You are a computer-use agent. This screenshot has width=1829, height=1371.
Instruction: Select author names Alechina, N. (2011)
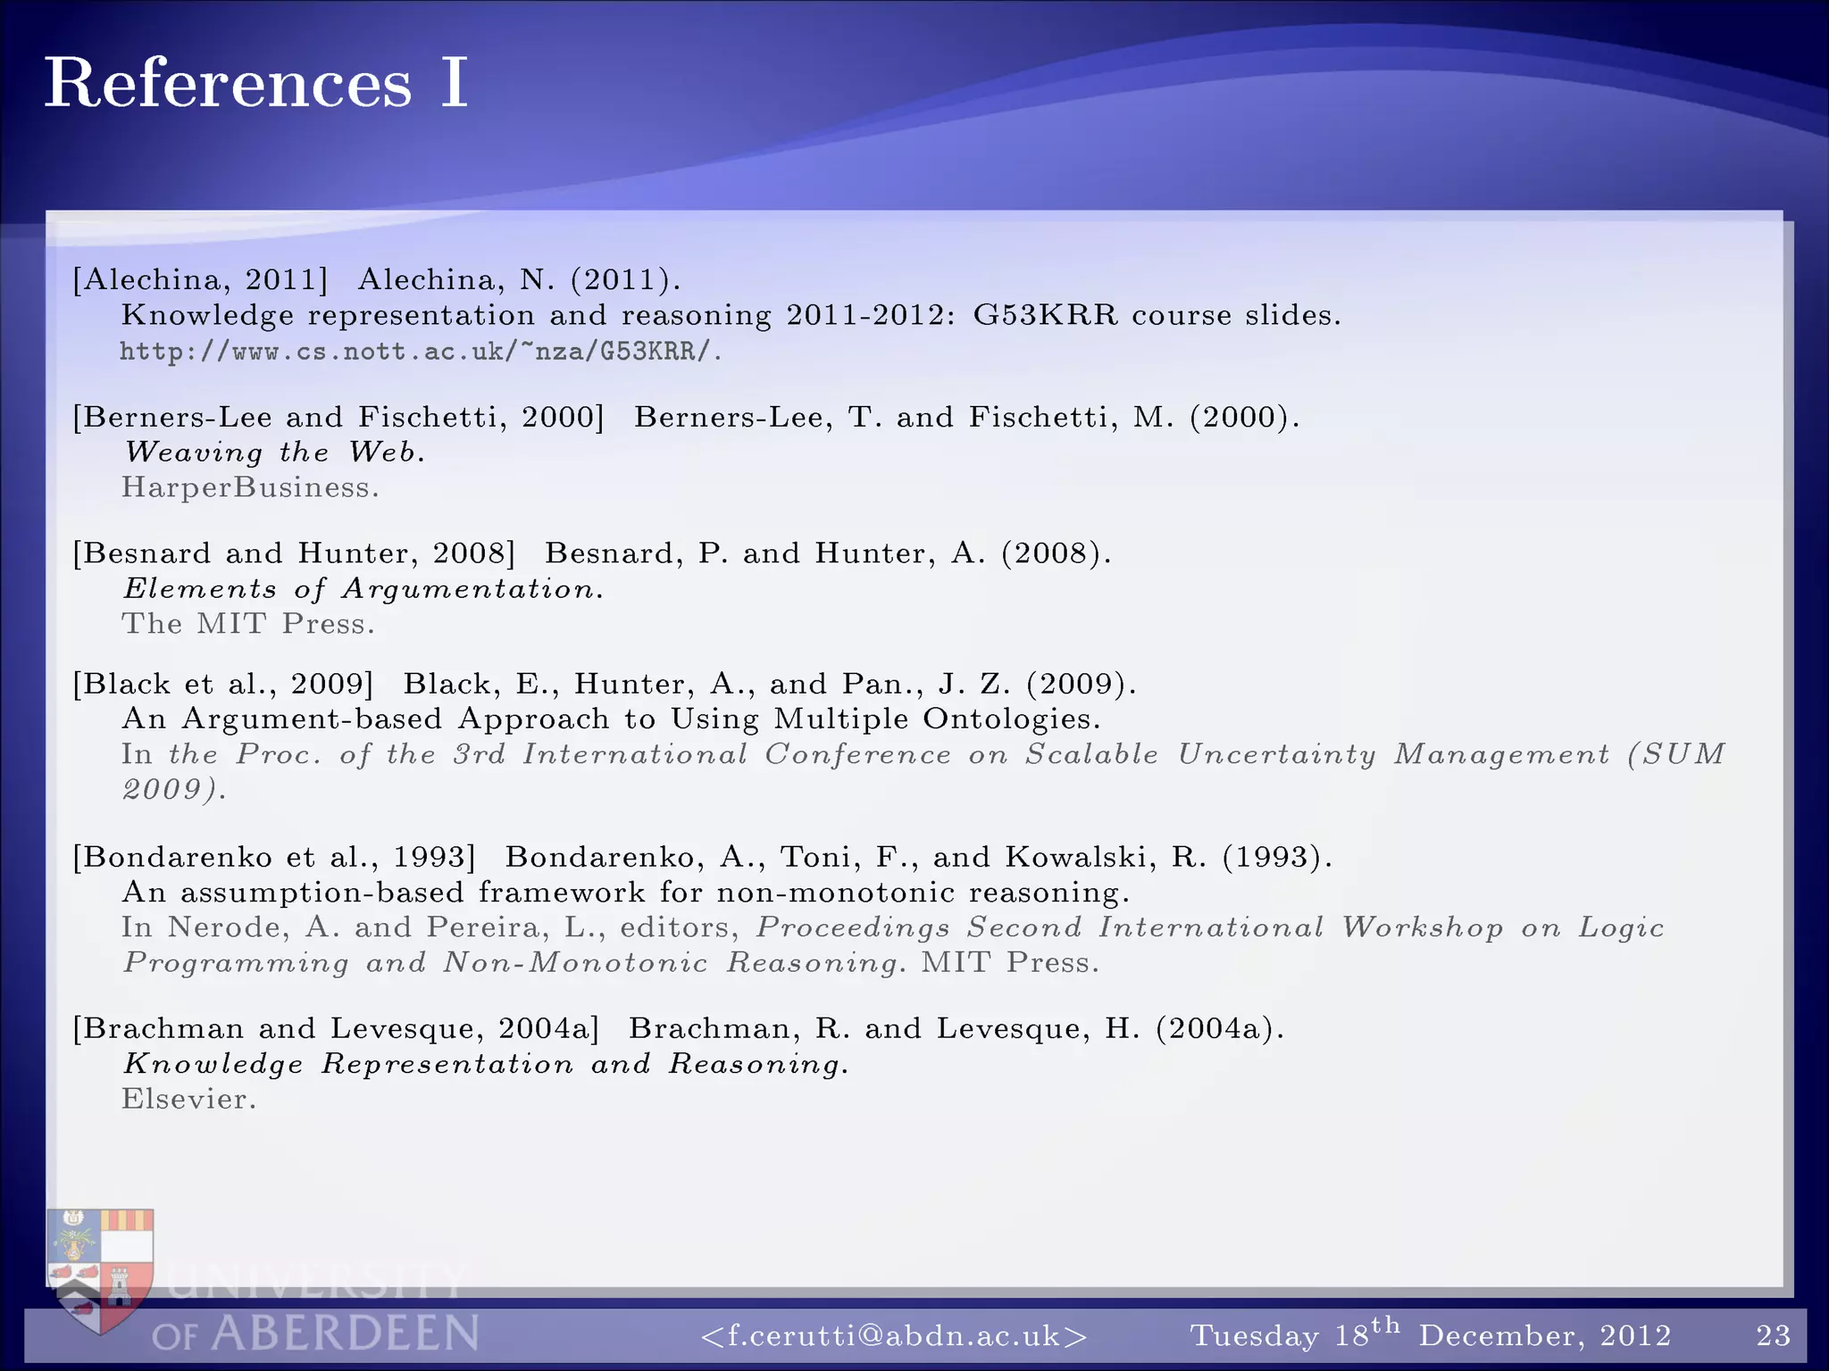[x=519, y=280]
